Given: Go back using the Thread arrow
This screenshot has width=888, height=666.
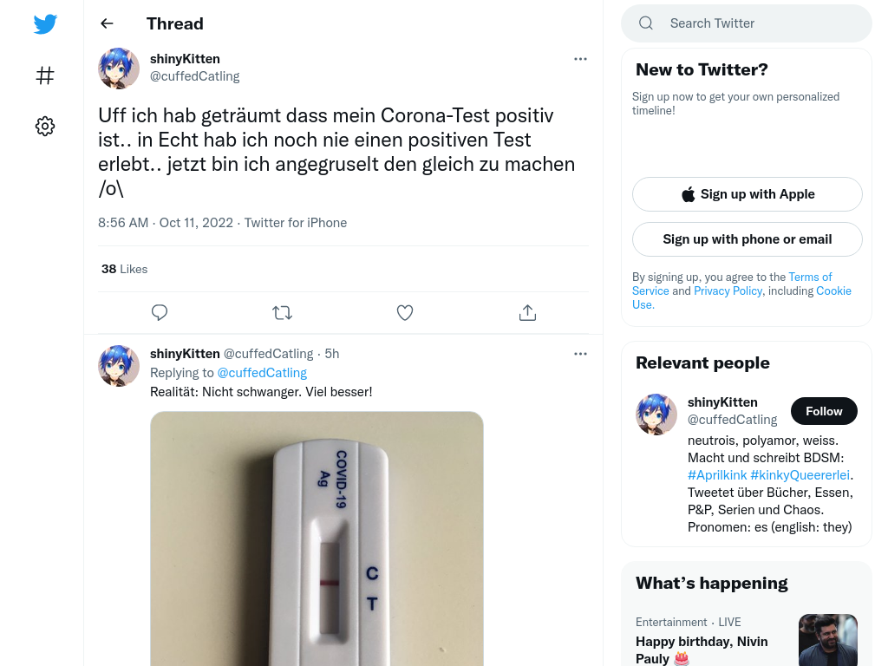Looking at the screenshot, I should pyautogui.click(x=107, y=23).
